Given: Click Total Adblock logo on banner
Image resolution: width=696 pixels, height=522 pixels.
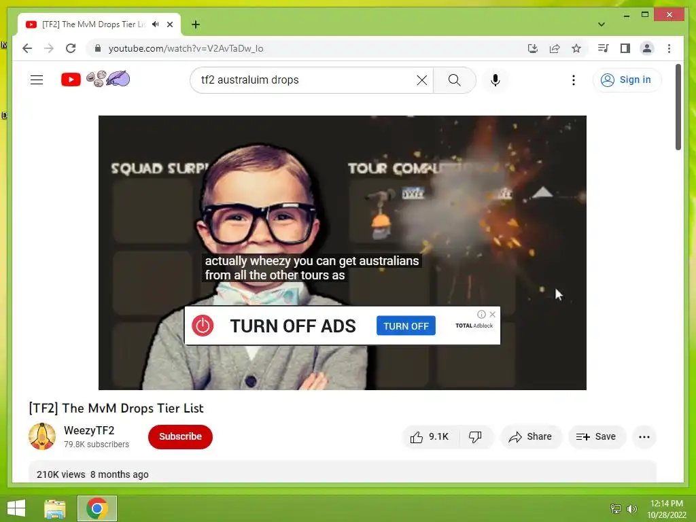Looking at the screenshot, I should point(474,326).
